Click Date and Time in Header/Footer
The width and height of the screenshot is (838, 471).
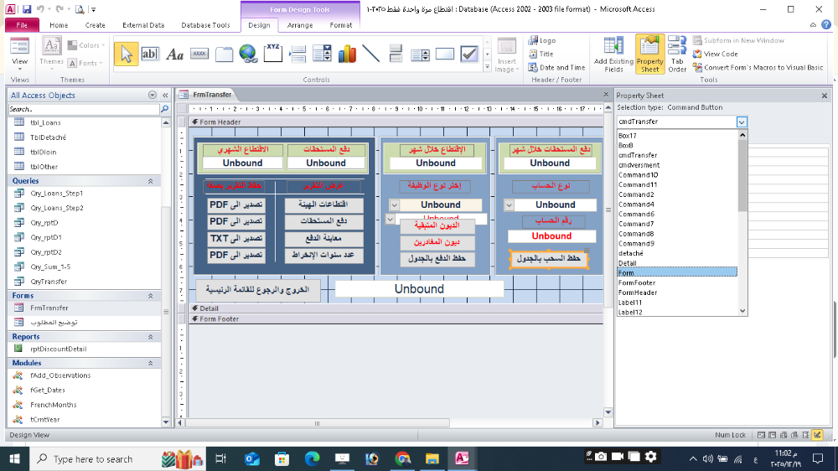pyautogui.click(x=561, y=68)
